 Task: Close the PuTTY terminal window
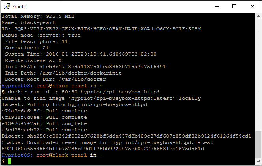click(252, 6)
